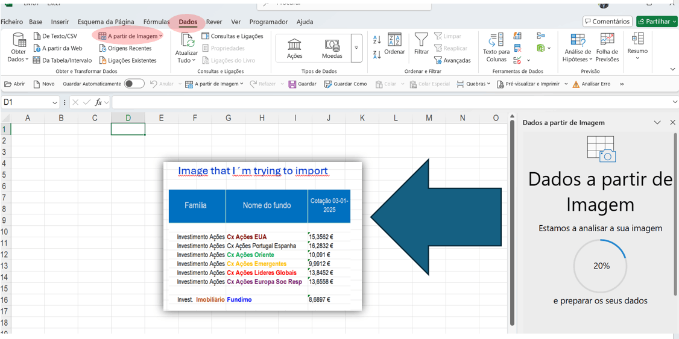Open the Quebras dropdown

point(473,84)
